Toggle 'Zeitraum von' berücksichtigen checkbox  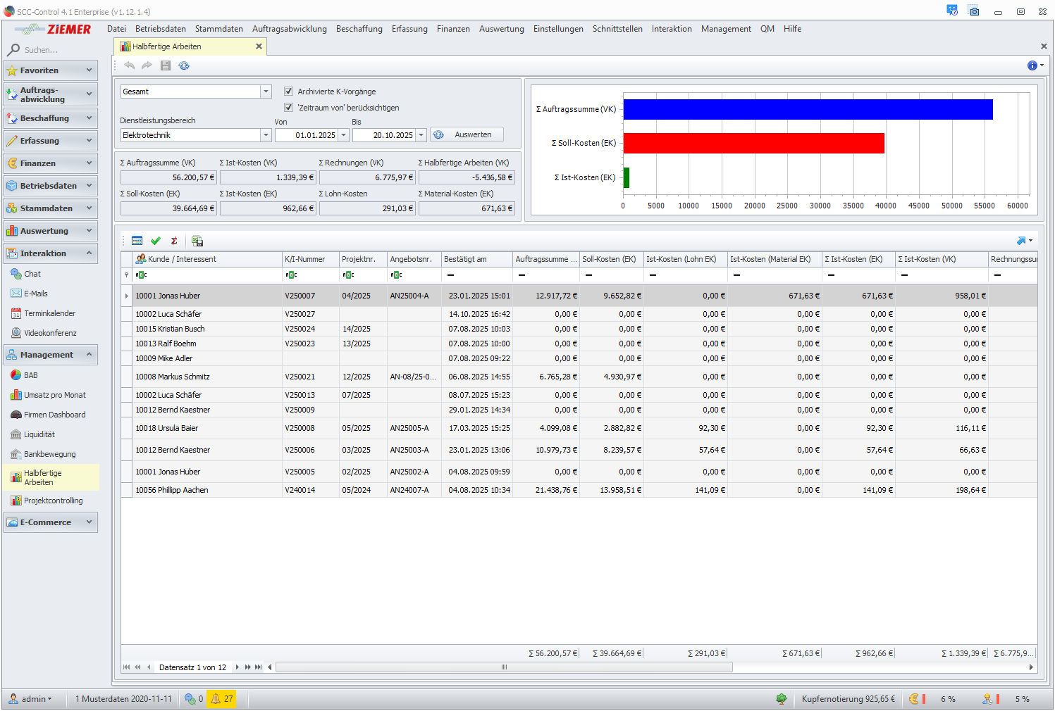(288, 108)
